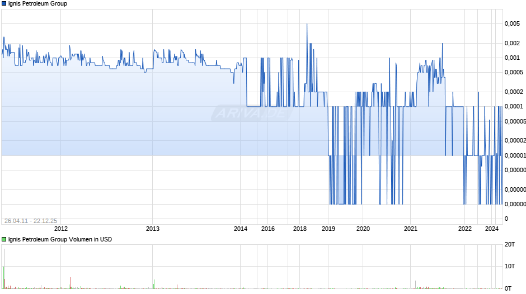Click the 2024 x-axis label
This screenshot has width=526, height=294.
492,229
